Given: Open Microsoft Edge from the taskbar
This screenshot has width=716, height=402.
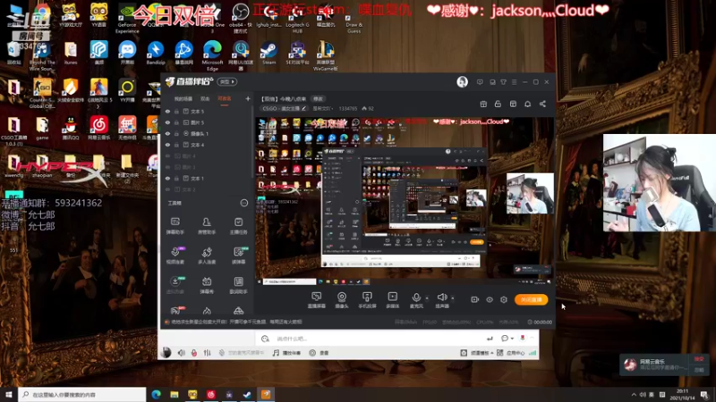Looking at the screenshot, I should click(x=156, y=395).
